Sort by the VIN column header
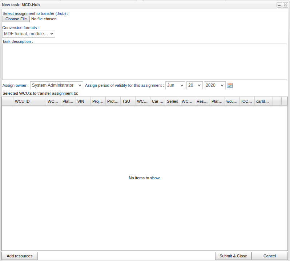The image size is (290, 261). pos(83,101)
